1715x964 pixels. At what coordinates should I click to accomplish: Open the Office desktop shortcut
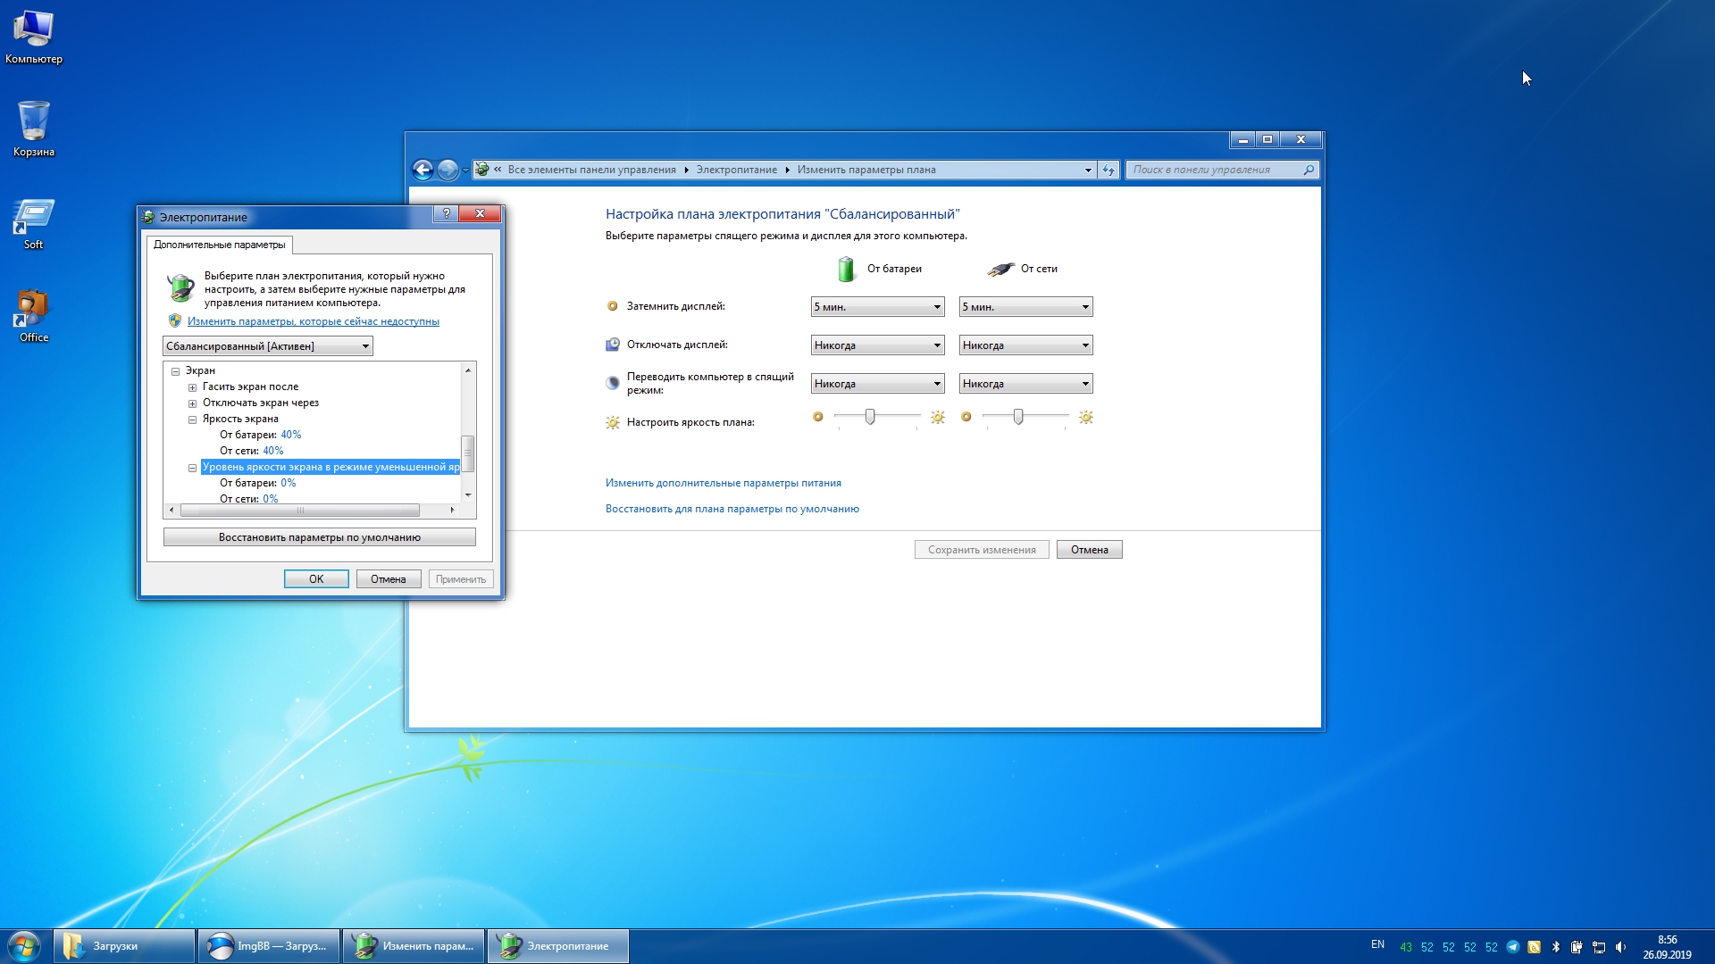(34, 316)
